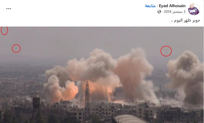This screenshot has width=204, height=123.
Task: Click the falling projectile inside the right red circle
Action: (166, 51)
